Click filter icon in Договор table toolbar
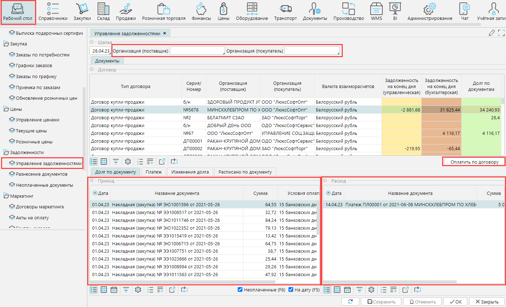The height and width of the screenshot is (307, 506). pos(116,162)
